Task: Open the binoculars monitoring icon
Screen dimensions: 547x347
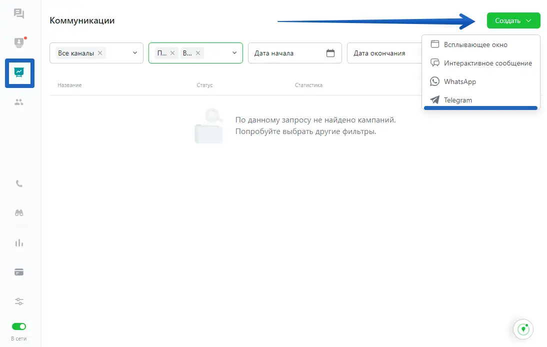Action: pyautogui.click(x=19, y=213)
